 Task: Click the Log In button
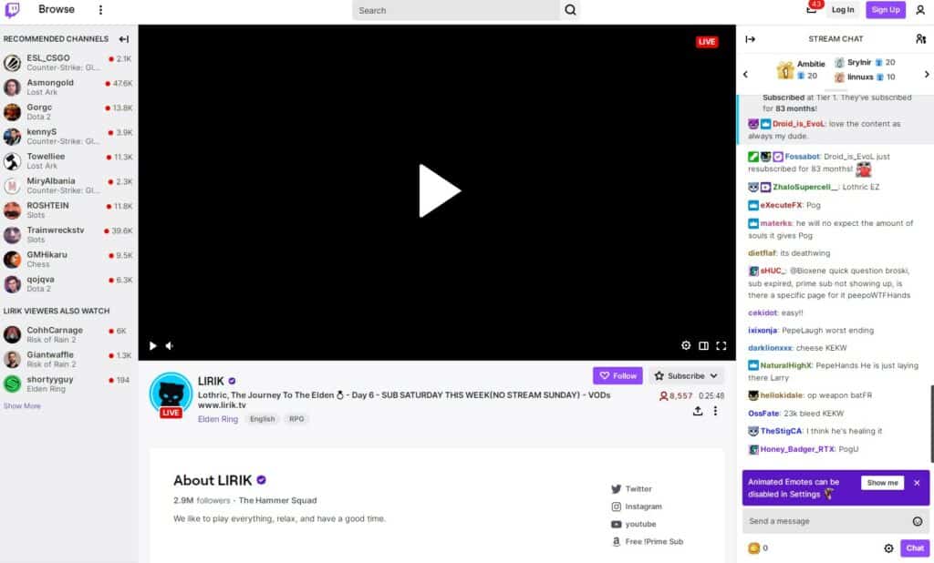pyautogui.click(x=842, y=9)
